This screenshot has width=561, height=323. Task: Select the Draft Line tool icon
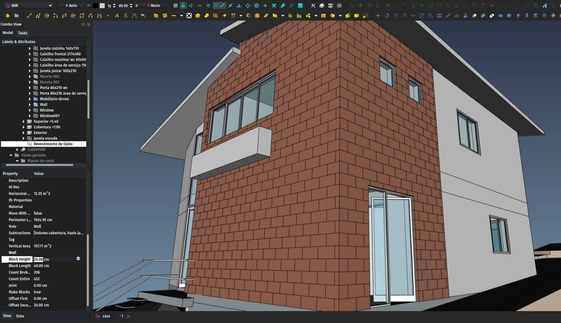pos(29,15)
